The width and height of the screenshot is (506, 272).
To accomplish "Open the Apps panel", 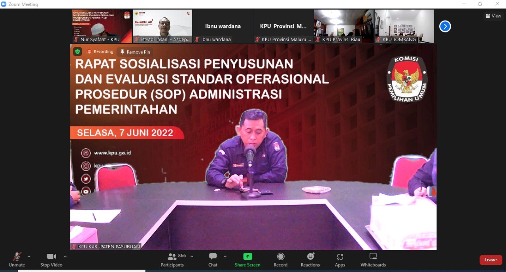I will tap(340, 259).
